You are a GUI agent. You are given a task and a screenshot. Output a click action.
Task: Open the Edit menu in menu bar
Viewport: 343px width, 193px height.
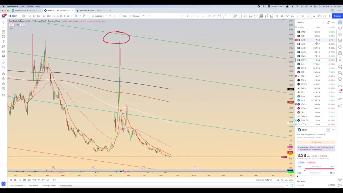coord(22,6)
